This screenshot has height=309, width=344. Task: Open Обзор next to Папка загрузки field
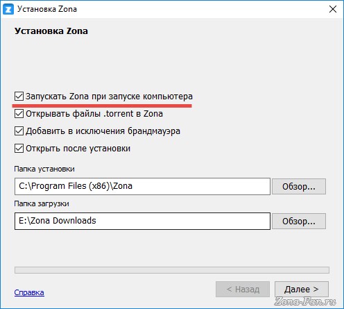point(299,222)
